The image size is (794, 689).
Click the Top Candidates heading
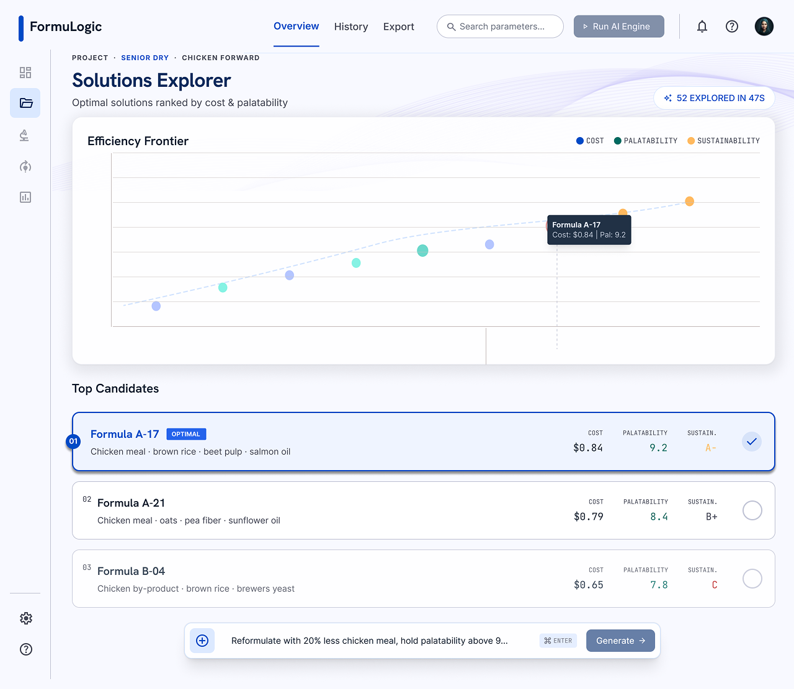coord(115,389)
